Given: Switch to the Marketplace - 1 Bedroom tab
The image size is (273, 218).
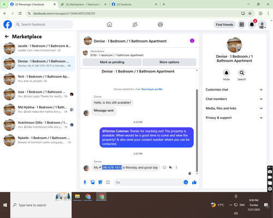Looking at the screenshot, I should 83,4.
